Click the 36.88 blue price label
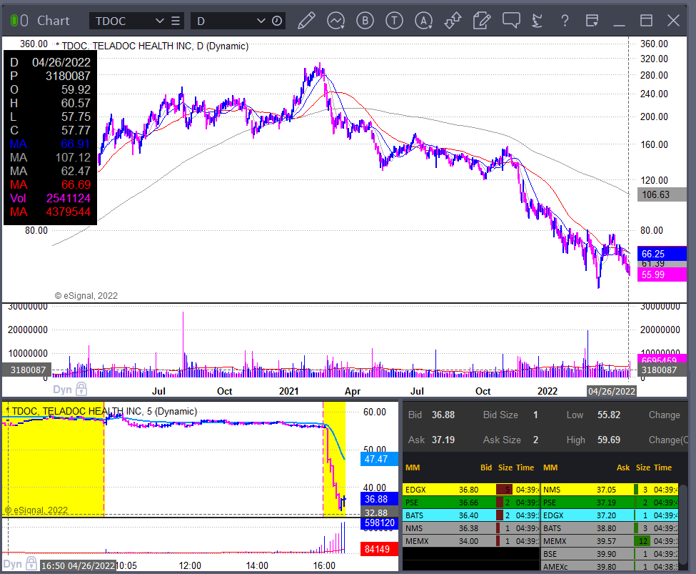 click(x=378, y=499)
